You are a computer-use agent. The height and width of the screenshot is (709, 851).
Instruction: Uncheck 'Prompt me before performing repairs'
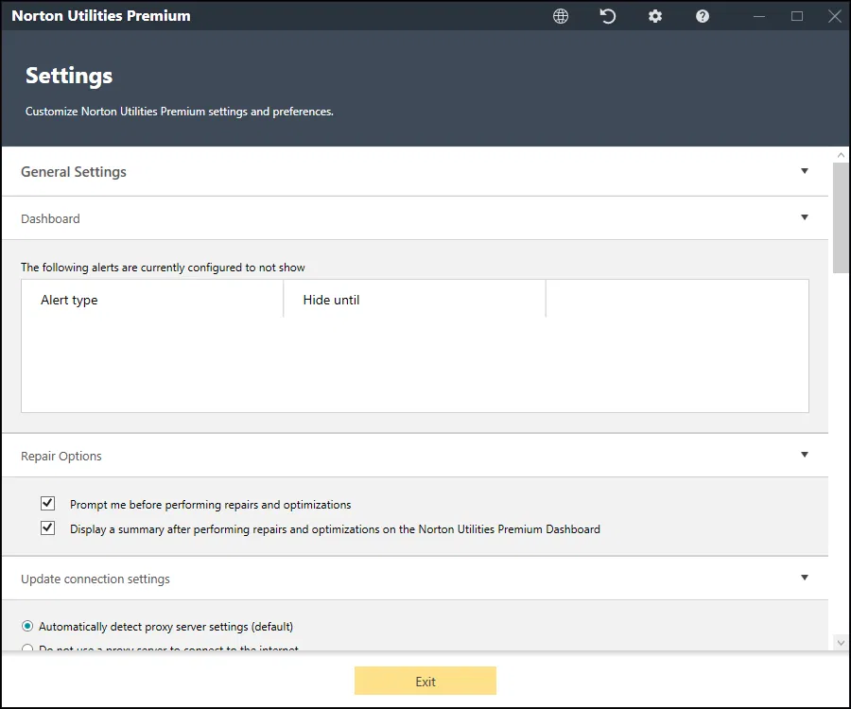(x=48, y=504)
